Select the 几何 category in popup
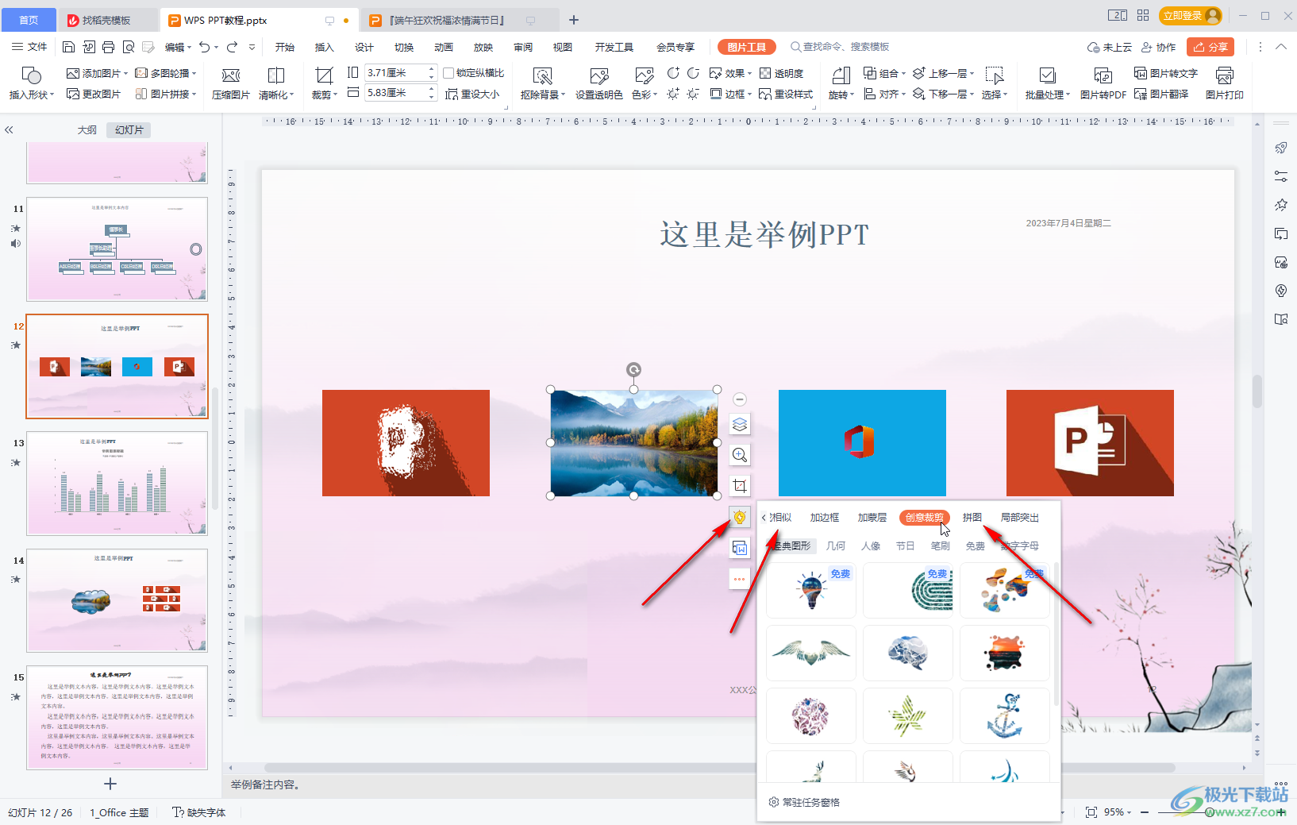The height and width of the screenshot is (825, 1297). 836,546
